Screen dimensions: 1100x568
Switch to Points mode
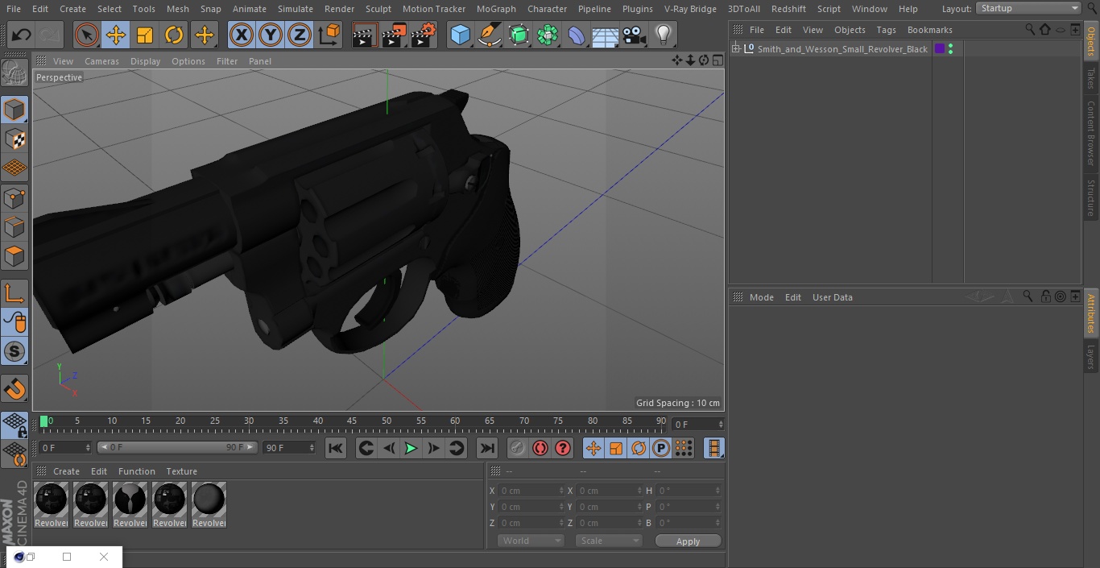coord(14,197)
